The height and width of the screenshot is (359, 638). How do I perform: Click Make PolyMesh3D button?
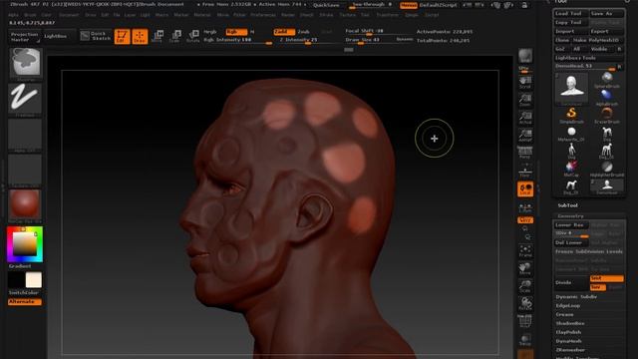click(596, 40)
